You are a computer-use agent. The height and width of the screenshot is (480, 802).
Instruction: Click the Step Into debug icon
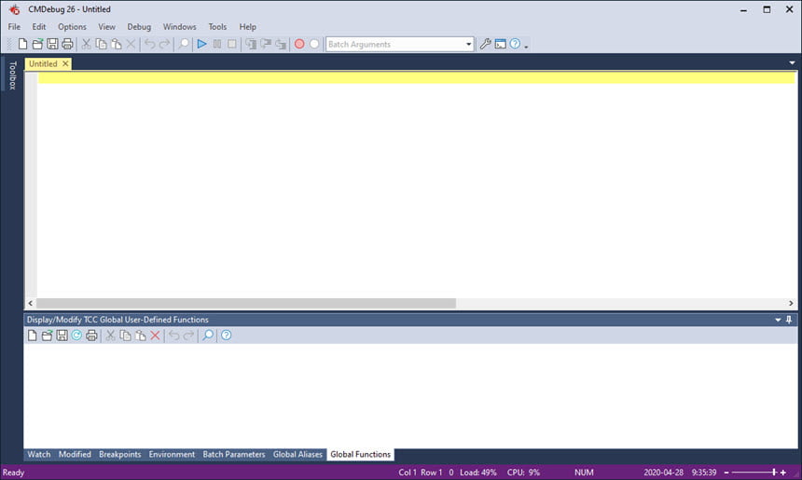[251, 44]
